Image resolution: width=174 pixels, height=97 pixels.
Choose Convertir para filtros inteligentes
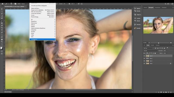click(43, 6)
